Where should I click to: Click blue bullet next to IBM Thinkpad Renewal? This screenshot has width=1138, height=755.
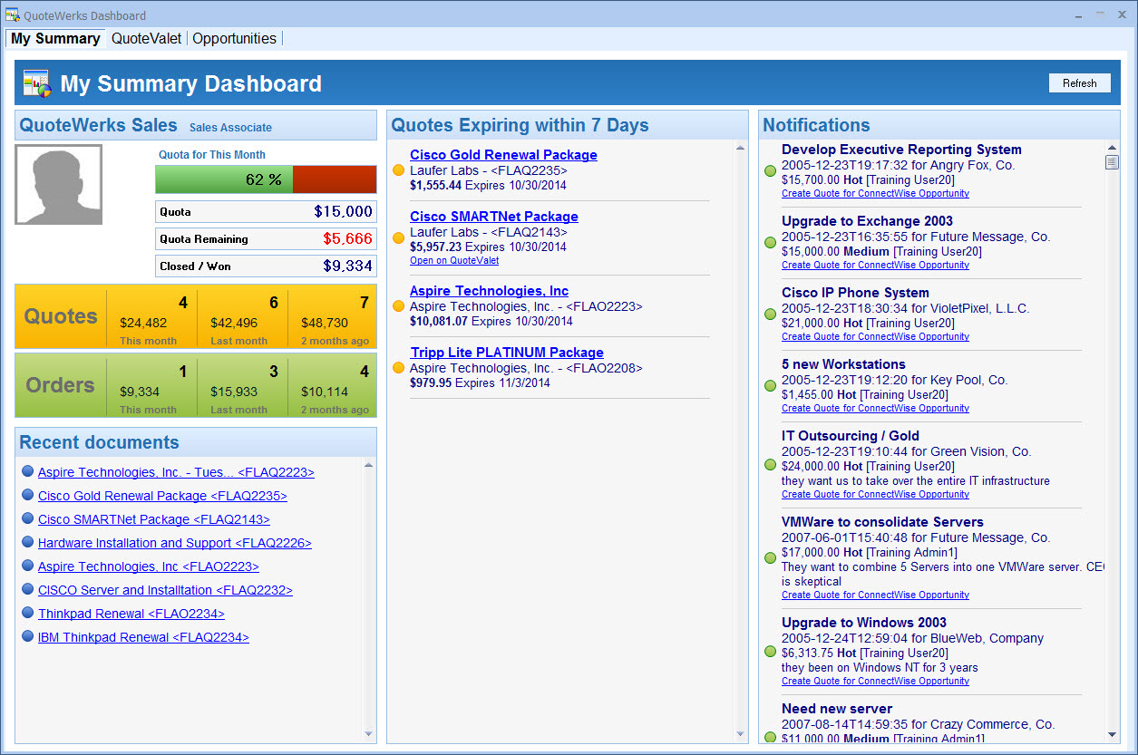[27, 636]
